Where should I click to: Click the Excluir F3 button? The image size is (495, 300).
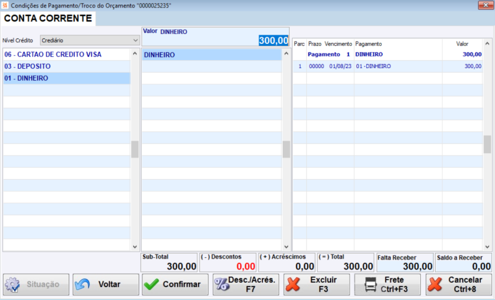tap(317, 285)
